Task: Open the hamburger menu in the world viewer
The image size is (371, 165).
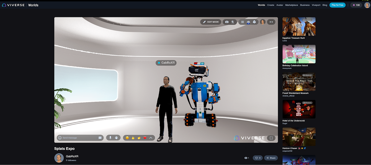Action: (242, 22)
